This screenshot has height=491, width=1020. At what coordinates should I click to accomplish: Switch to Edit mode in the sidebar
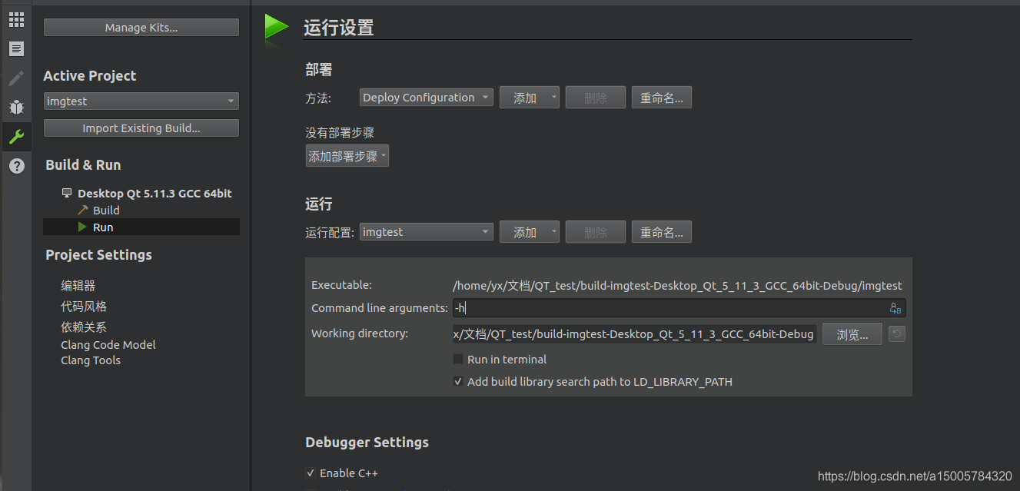[x=16, y=48]
